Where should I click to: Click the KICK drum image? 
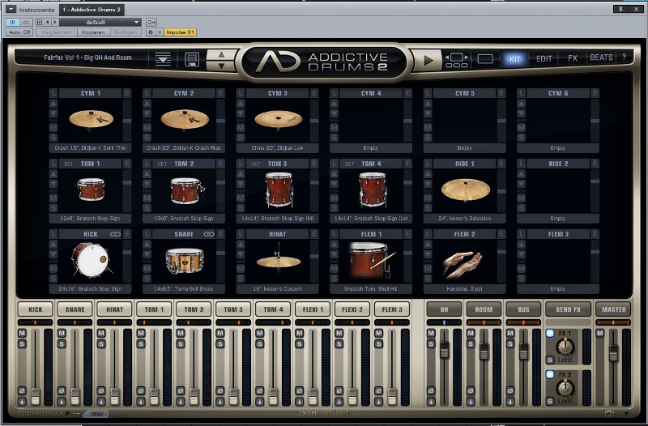pyautogui.click(x=91, y=260)
